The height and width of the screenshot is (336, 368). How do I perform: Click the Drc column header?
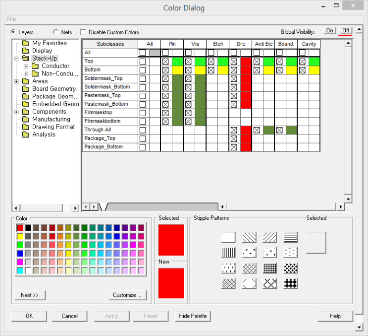(241, 44)
